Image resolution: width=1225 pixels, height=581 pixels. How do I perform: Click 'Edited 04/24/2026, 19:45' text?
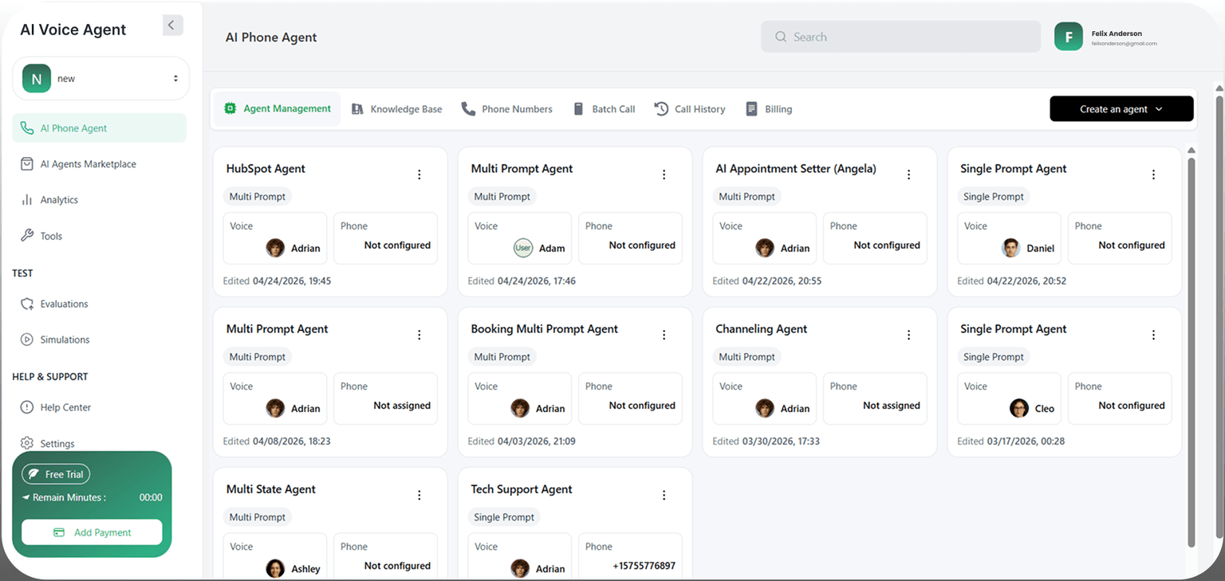click(277, 281)
